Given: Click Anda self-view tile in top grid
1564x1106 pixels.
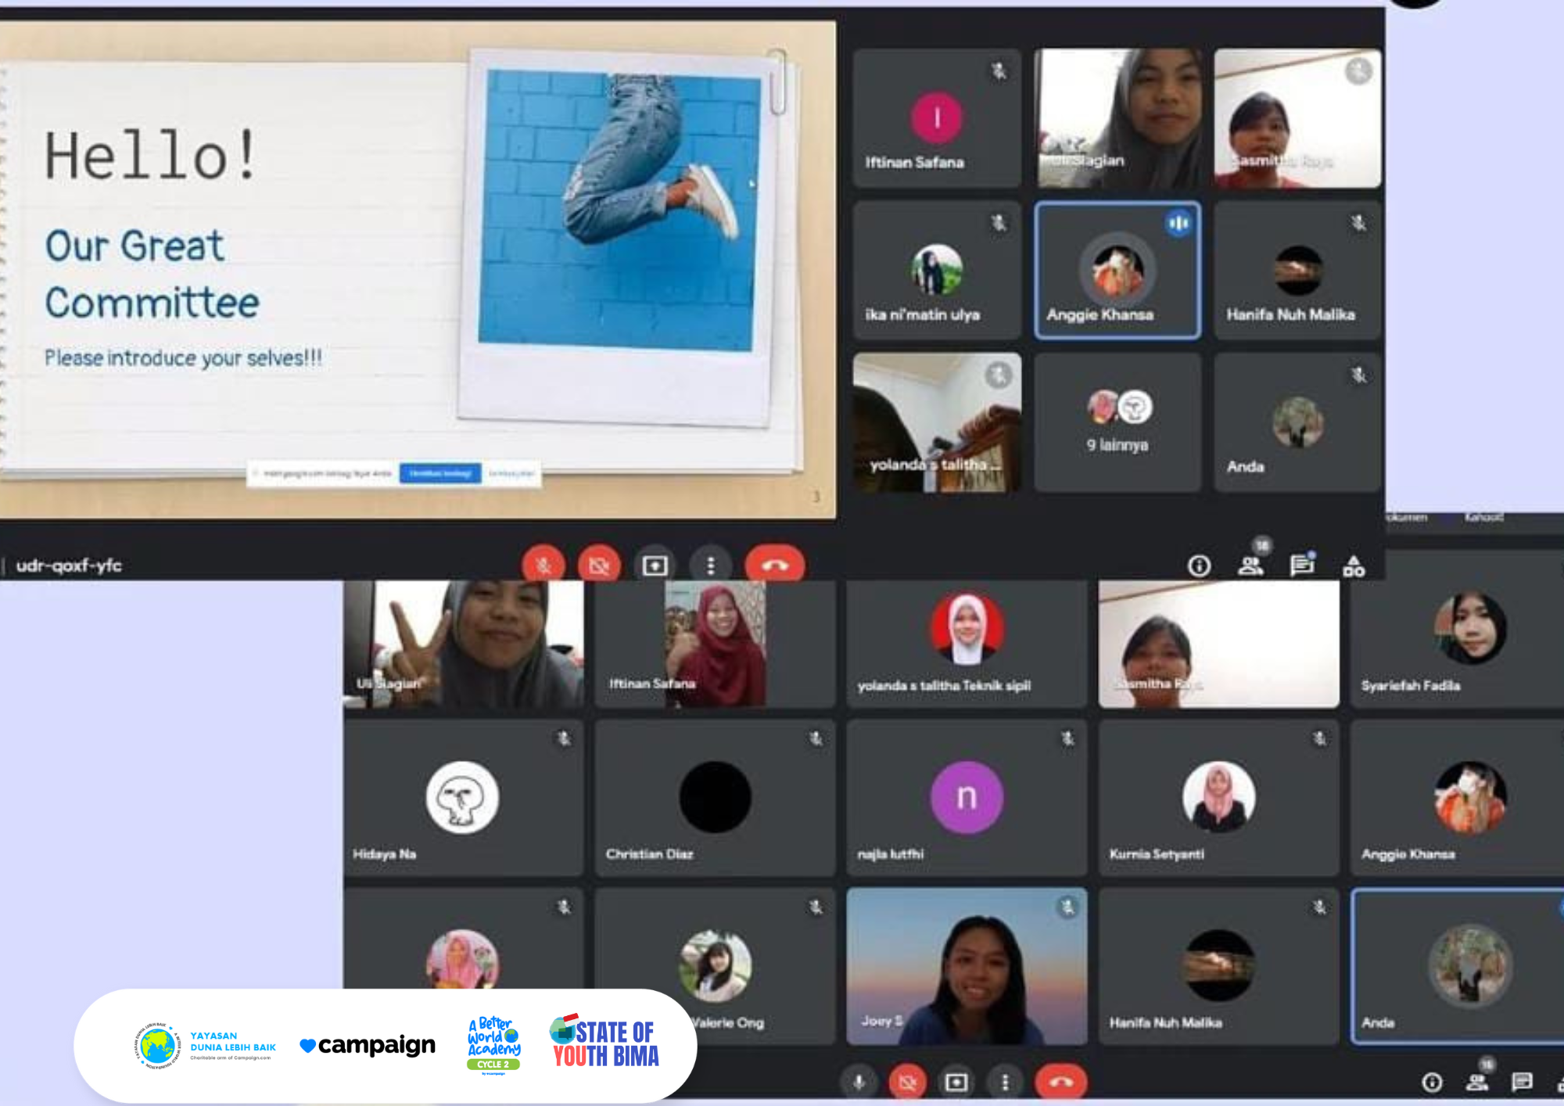Looking at the screenshot, I should click(1297, 422).
